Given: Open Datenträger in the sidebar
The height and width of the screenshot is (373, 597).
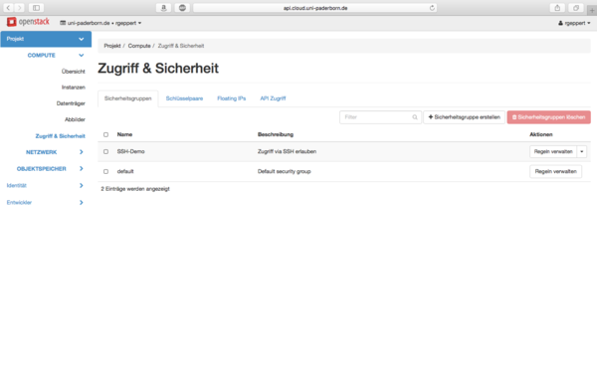Looking at the screenshot, I should click(x=71, y=103).
